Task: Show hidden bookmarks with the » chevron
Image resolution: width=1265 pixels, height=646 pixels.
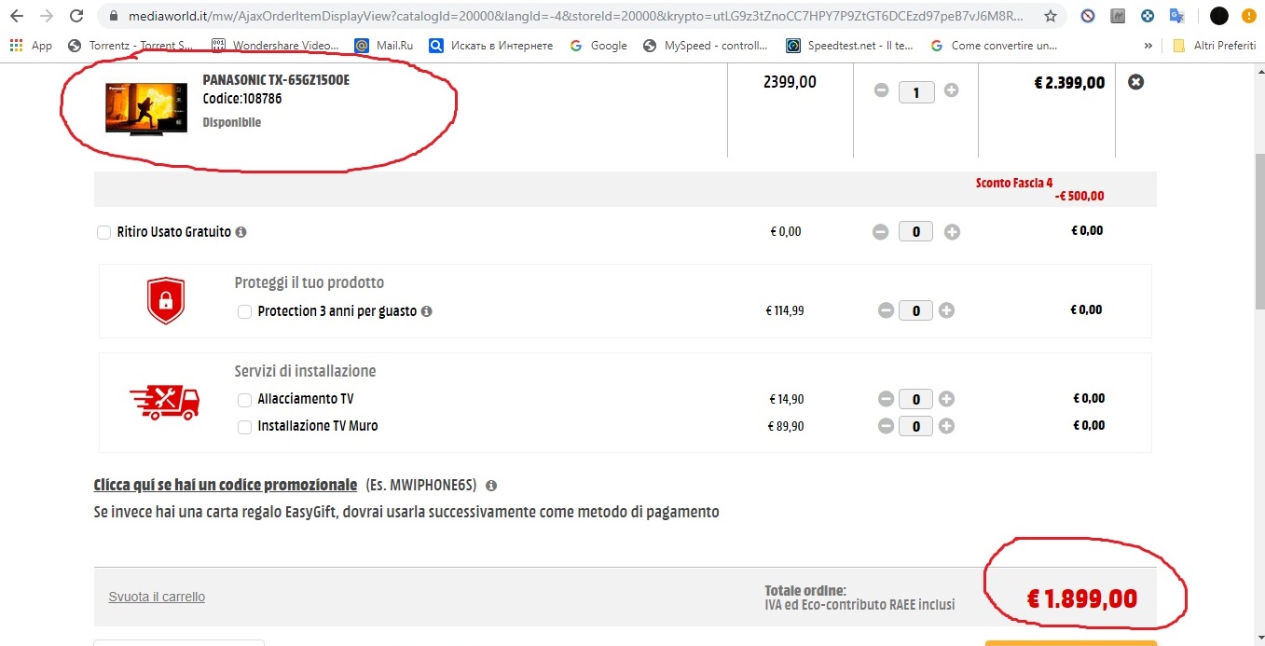Action: (1148, 46)
